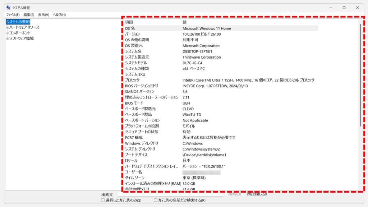Viewport: 368px width, 207px height.
Task: Open the 表示(V) menu
Action: click(43, 15)
